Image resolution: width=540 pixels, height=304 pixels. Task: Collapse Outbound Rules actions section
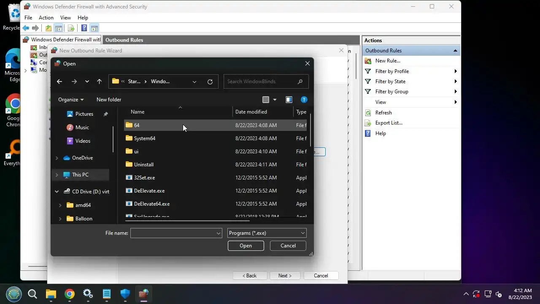click(x=455, y=51)
